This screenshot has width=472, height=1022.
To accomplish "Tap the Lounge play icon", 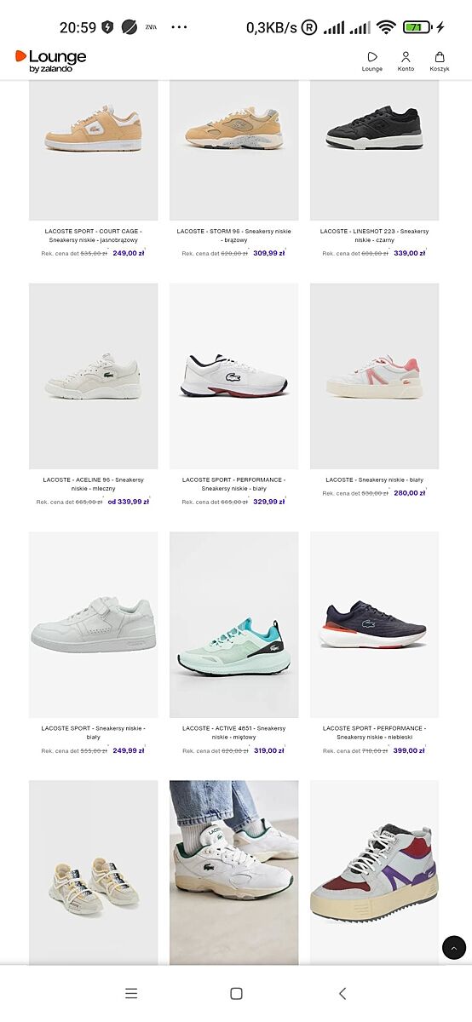I will (372, 57).
